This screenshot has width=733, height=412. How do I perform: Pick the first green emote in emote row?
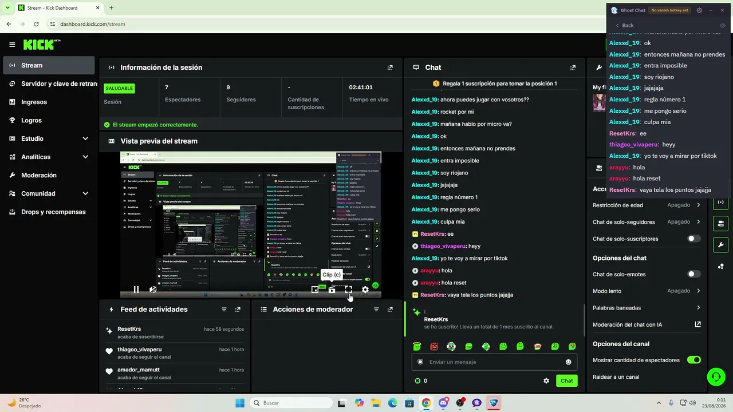click(x=417, y=346)
